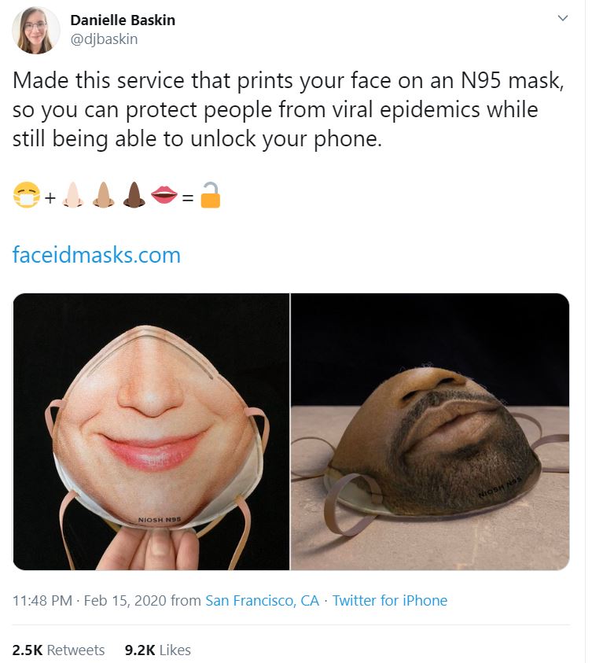Click the @djbaskin handle
Image resolution: width=592 pixels, height=663 pixels.
(104, 39)
